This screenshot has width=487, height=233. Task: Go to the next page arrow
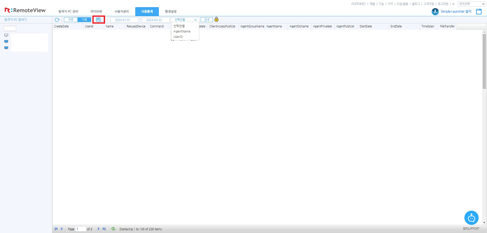(98, 229)
